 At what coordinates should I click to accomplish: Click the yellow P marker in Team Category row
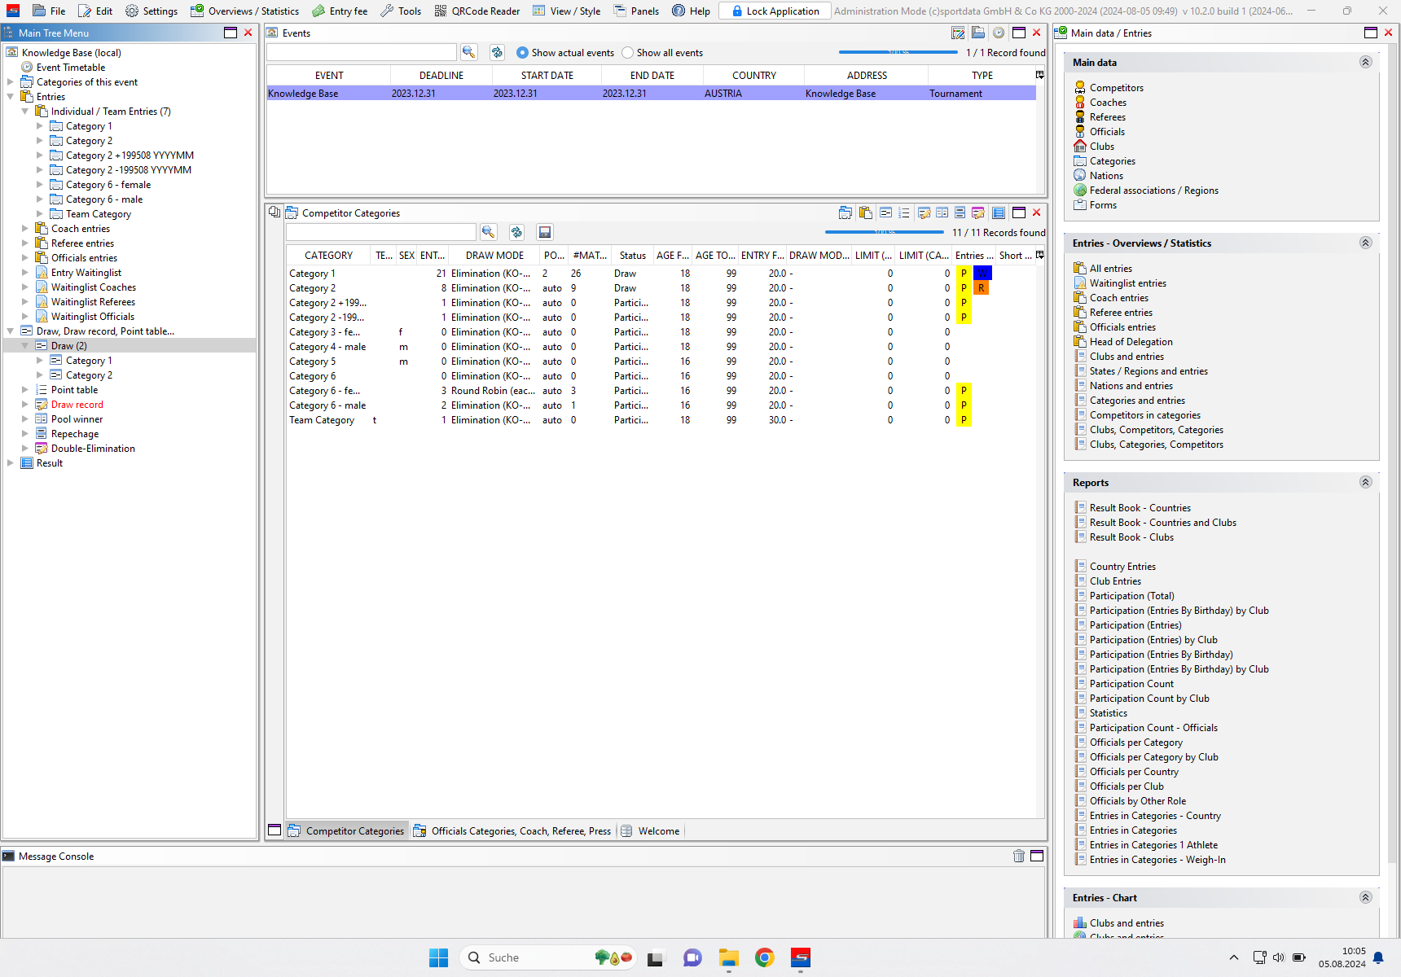pos(964,419)
